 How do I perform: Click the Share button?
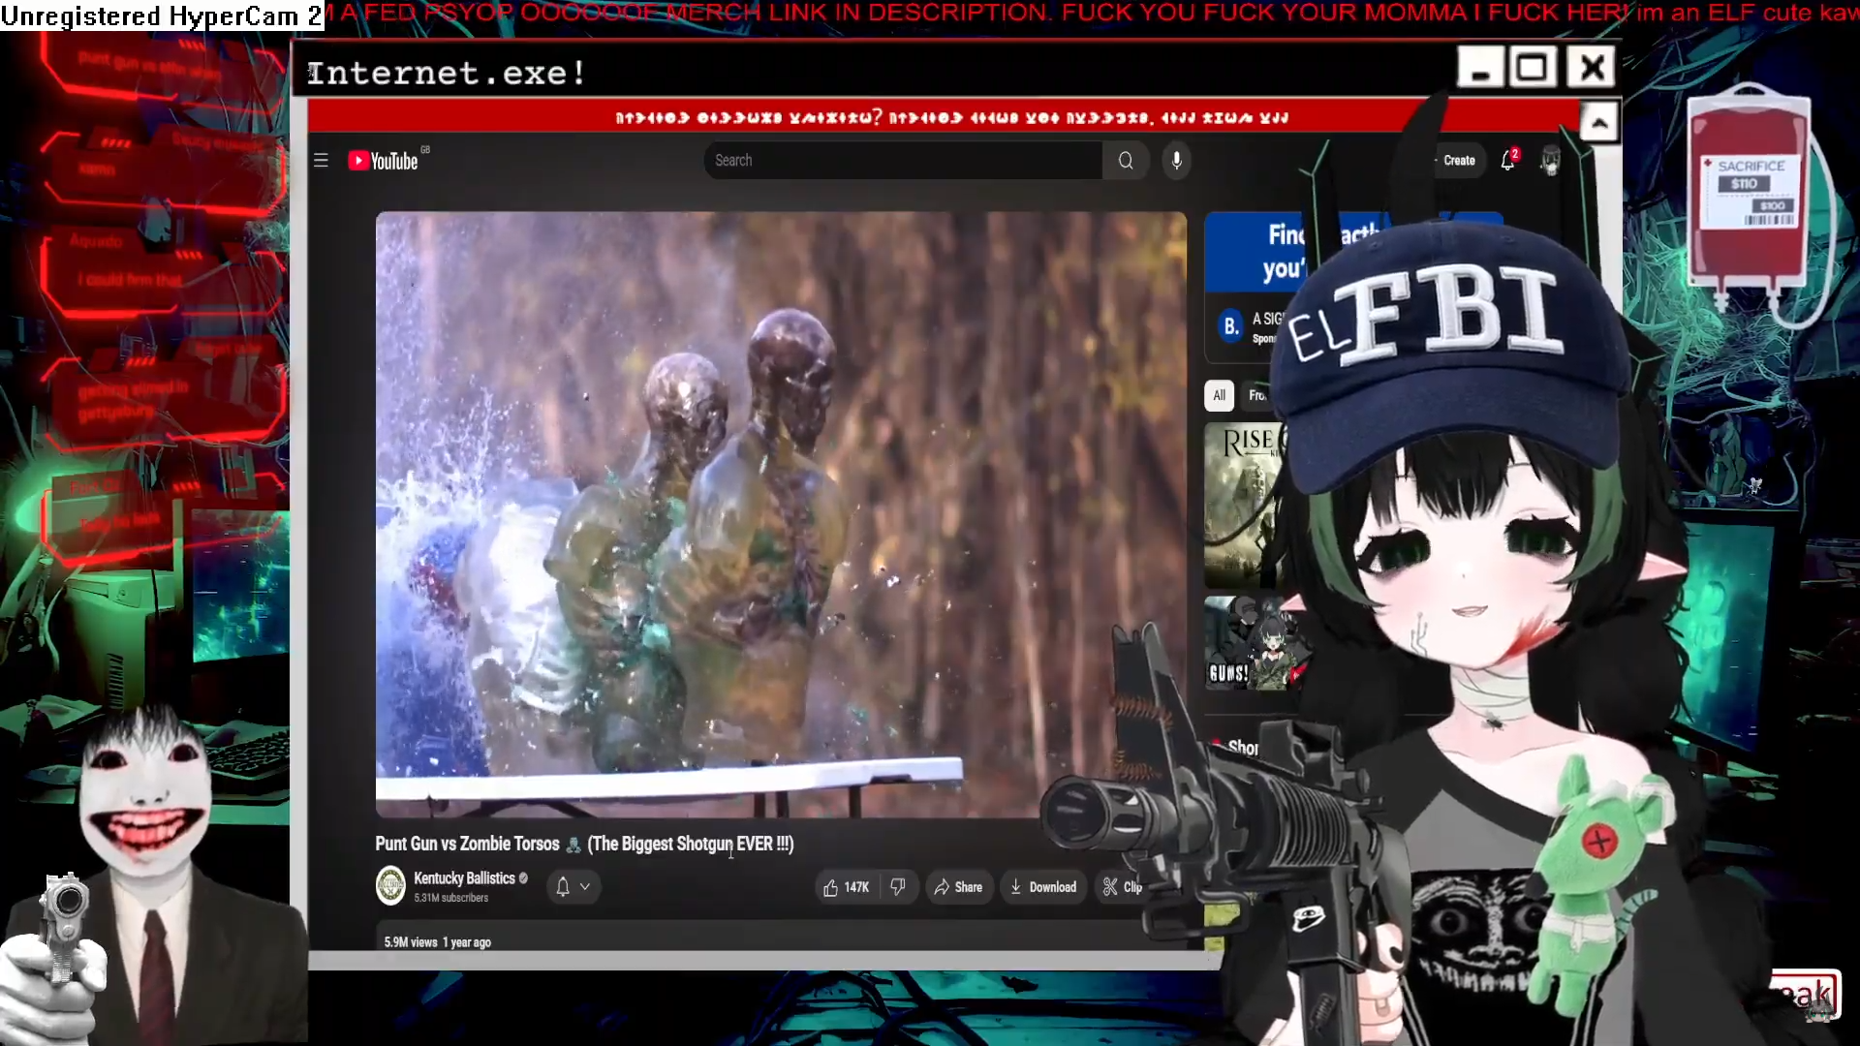(x=958, y=887)
